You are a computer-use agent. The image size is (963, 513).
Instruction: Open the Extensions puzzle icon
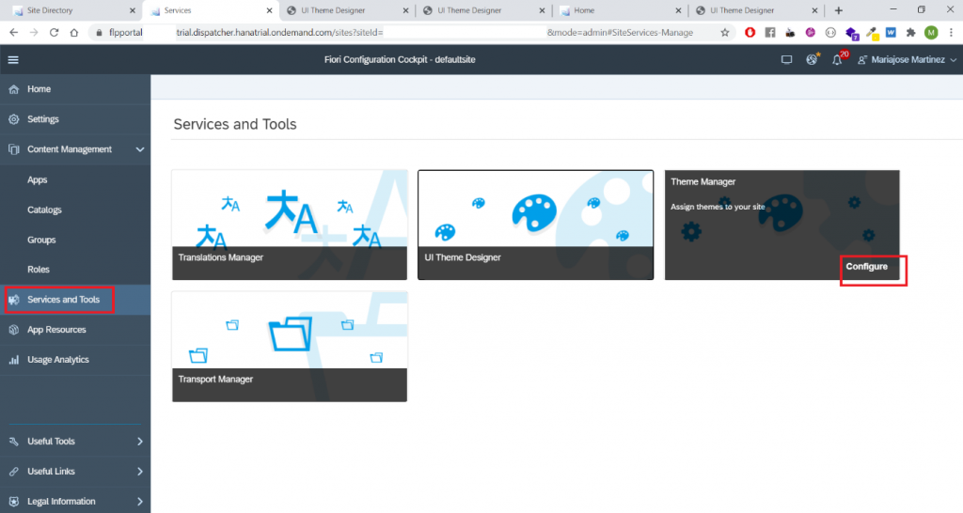click(x=910, y=33)
